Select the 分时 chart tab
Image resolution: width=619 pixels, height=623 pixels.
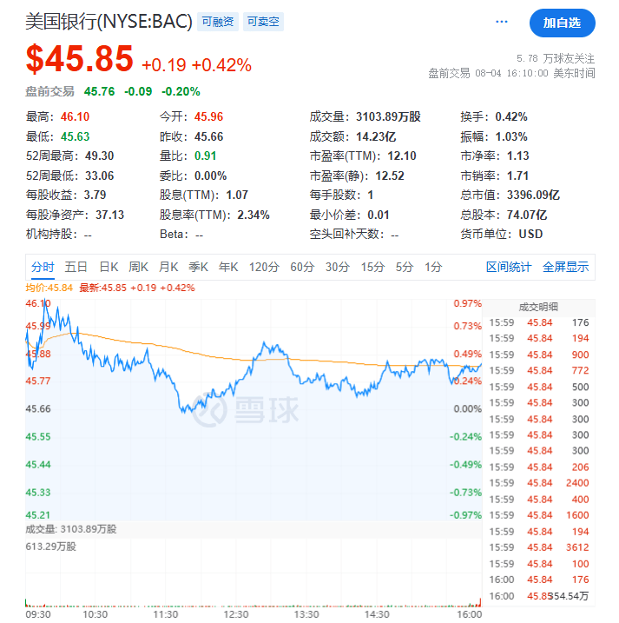(x=43, y=267)
